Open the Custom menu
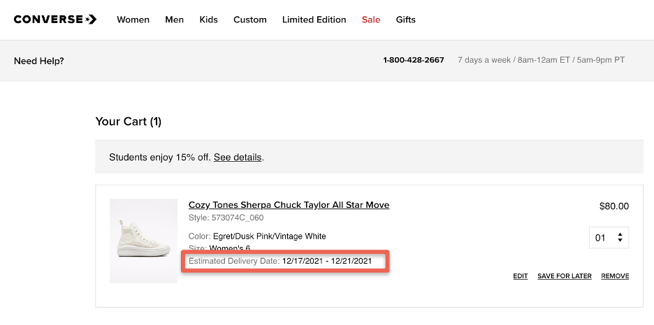The image size is (654, 325). click(x=250, y=20)
